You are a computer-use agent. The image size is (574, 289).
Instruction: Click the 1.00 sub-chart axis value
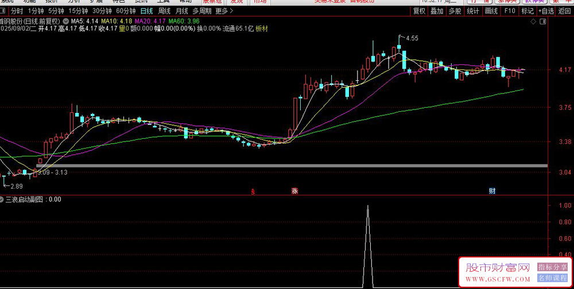pos(565,206)
